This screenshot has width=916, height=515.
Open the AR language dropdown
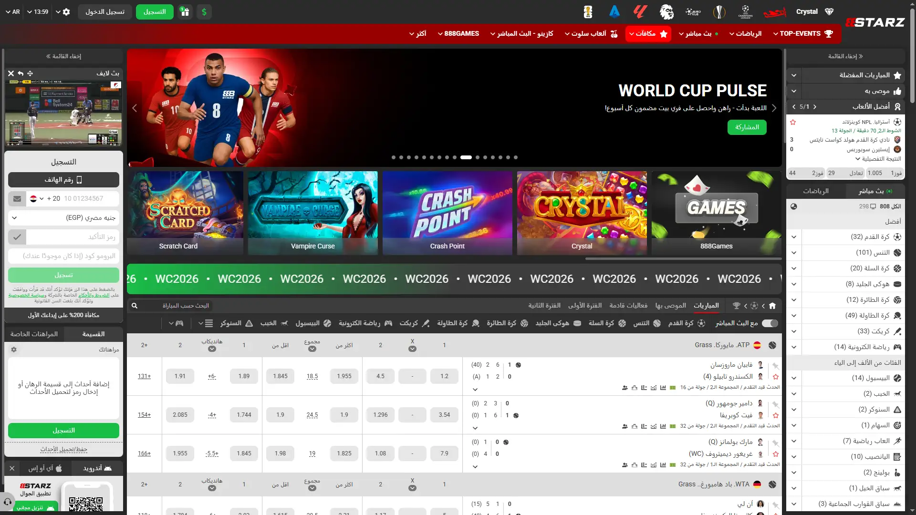click(13, 12)
